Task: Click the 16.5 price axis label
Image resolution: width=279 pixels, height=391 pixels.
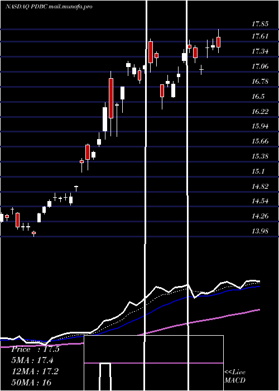Action: click(258, 97)
